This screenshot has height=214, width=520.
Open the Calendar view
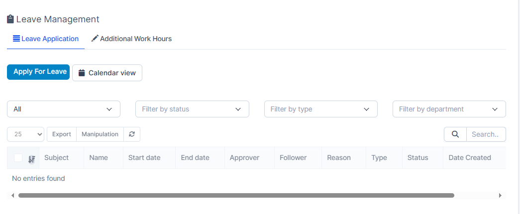pyautogui.click(x=107, y=73)
